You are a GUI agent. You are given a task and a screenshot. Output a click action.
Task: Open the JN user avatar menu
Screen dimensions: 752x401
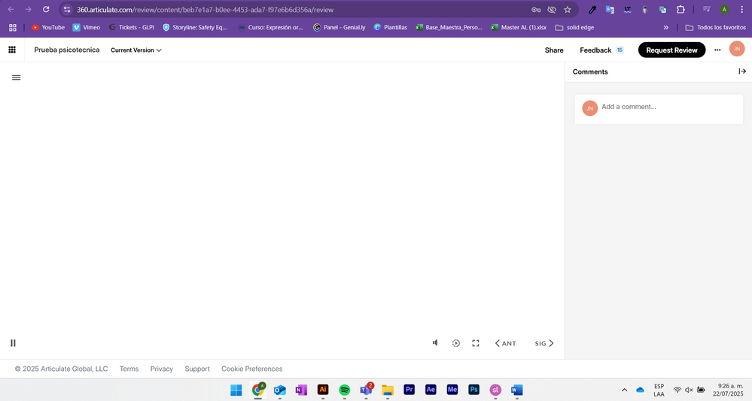[x=737, y=49]
